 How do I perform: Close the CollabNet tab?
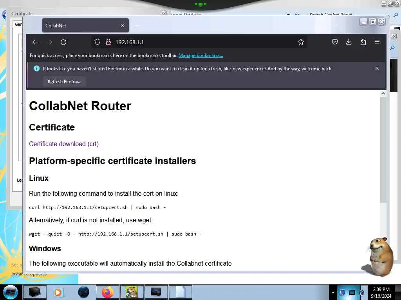[x=123, y=25]
